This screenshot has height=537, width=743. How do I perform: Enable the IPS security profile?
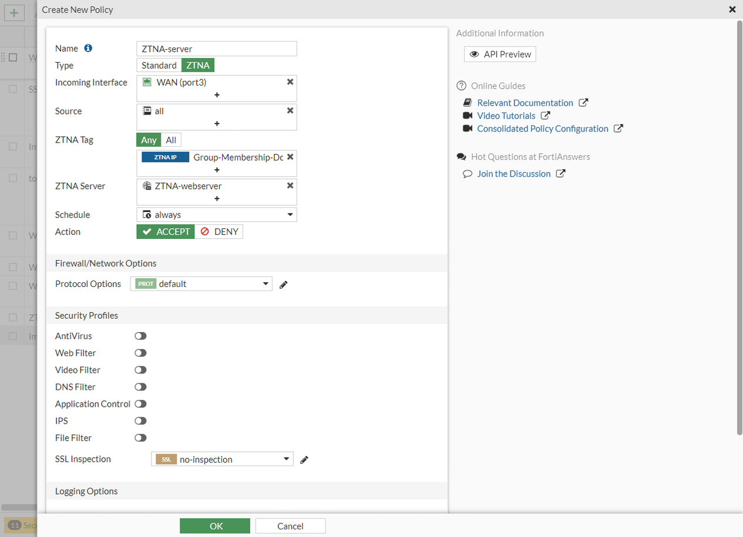coord(140,421)
